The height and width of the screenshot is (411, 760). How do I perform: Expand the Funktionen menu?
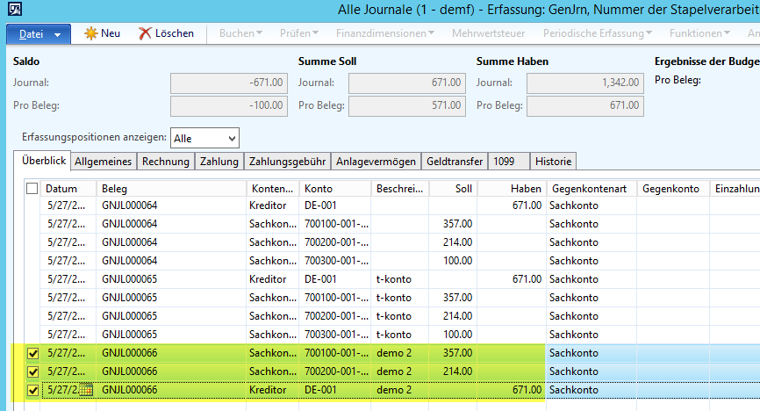tap(699, 33)
